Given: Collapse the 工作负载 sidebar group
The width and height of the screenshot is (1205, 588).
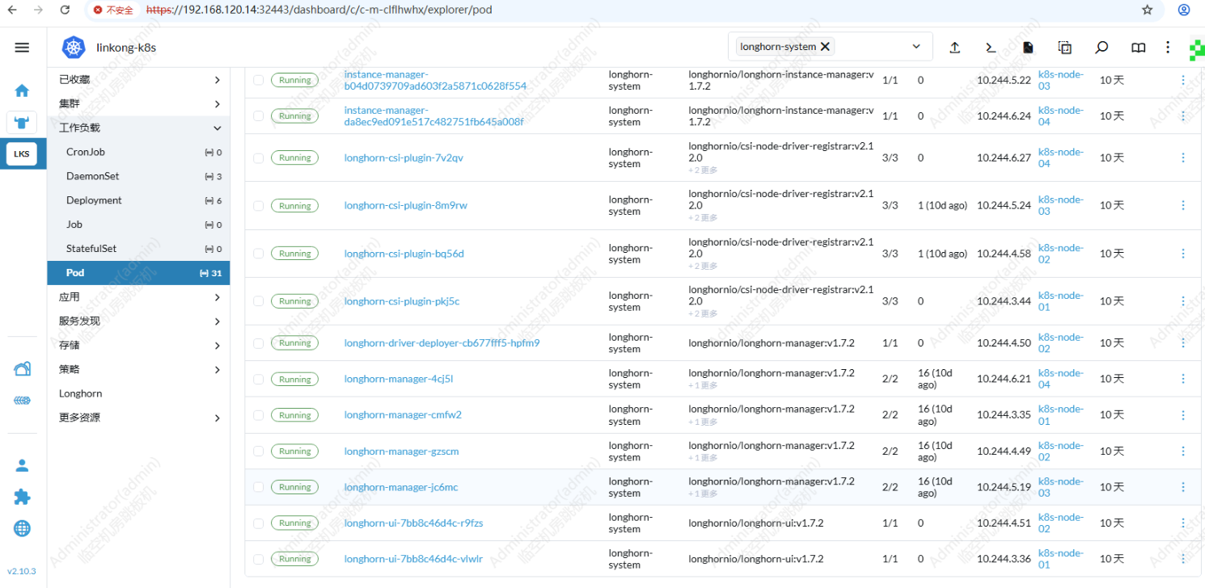Looking at the screenshot, I should [217, 128].
